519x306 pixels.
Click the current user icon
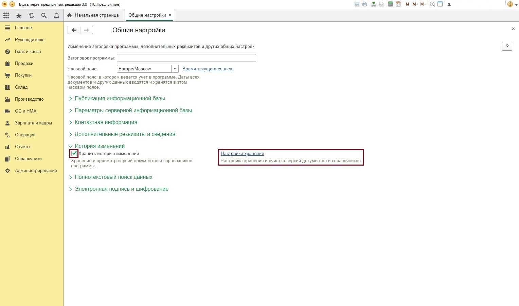(x=449, y=4)
